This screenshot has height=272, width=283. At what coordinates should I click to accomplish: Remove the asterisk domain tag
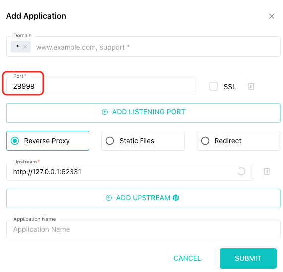[25, 47]
